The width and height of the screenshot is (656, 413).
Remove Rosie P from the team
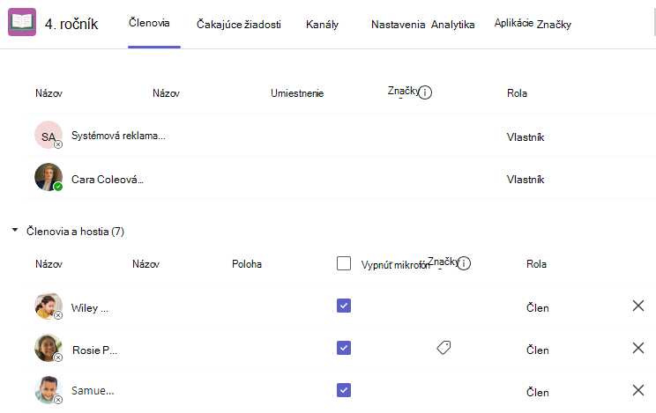pos(638,348)
